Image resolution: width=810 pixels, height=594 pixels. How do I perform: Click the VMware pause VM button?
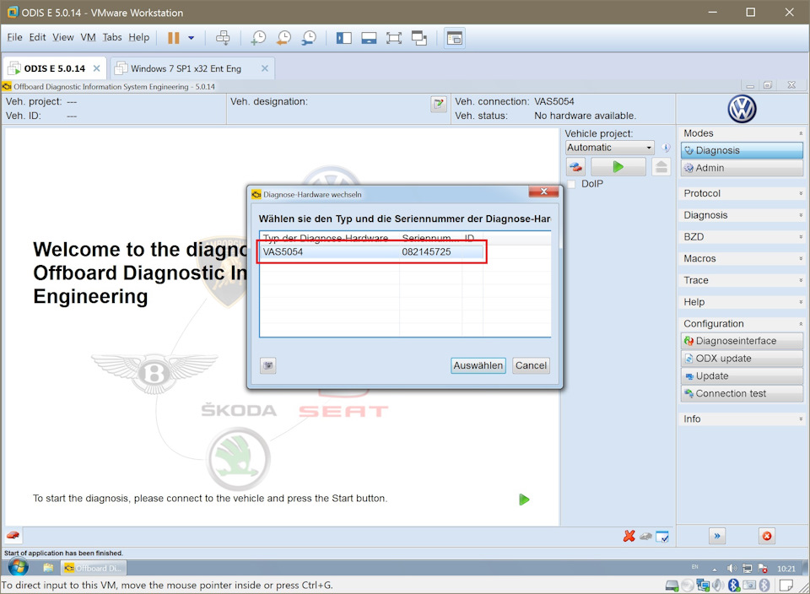pos(174,38)
